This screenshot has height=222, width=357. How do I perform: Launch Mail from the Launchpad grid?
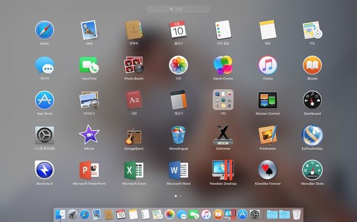(x=90, y=30)
